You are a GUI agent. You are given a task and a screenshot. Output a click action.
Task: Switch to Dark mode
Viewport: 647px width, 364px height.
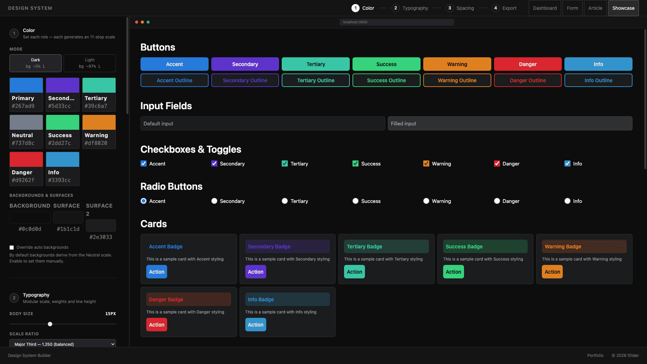click(x=35, y=63)
